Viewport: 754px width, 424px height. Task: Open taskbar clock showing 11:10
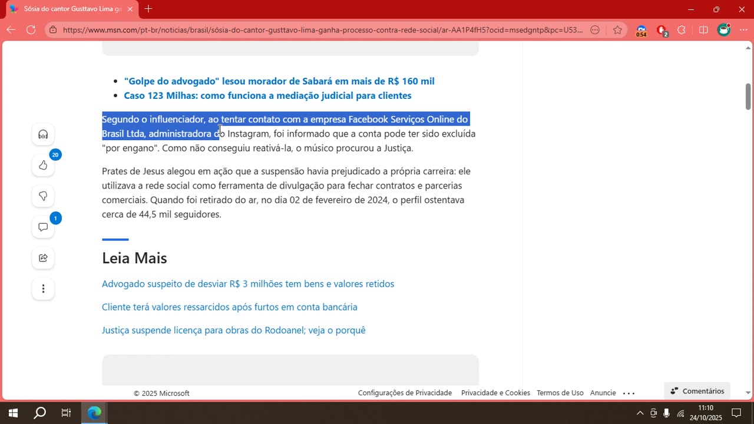(x=706, y=413)
